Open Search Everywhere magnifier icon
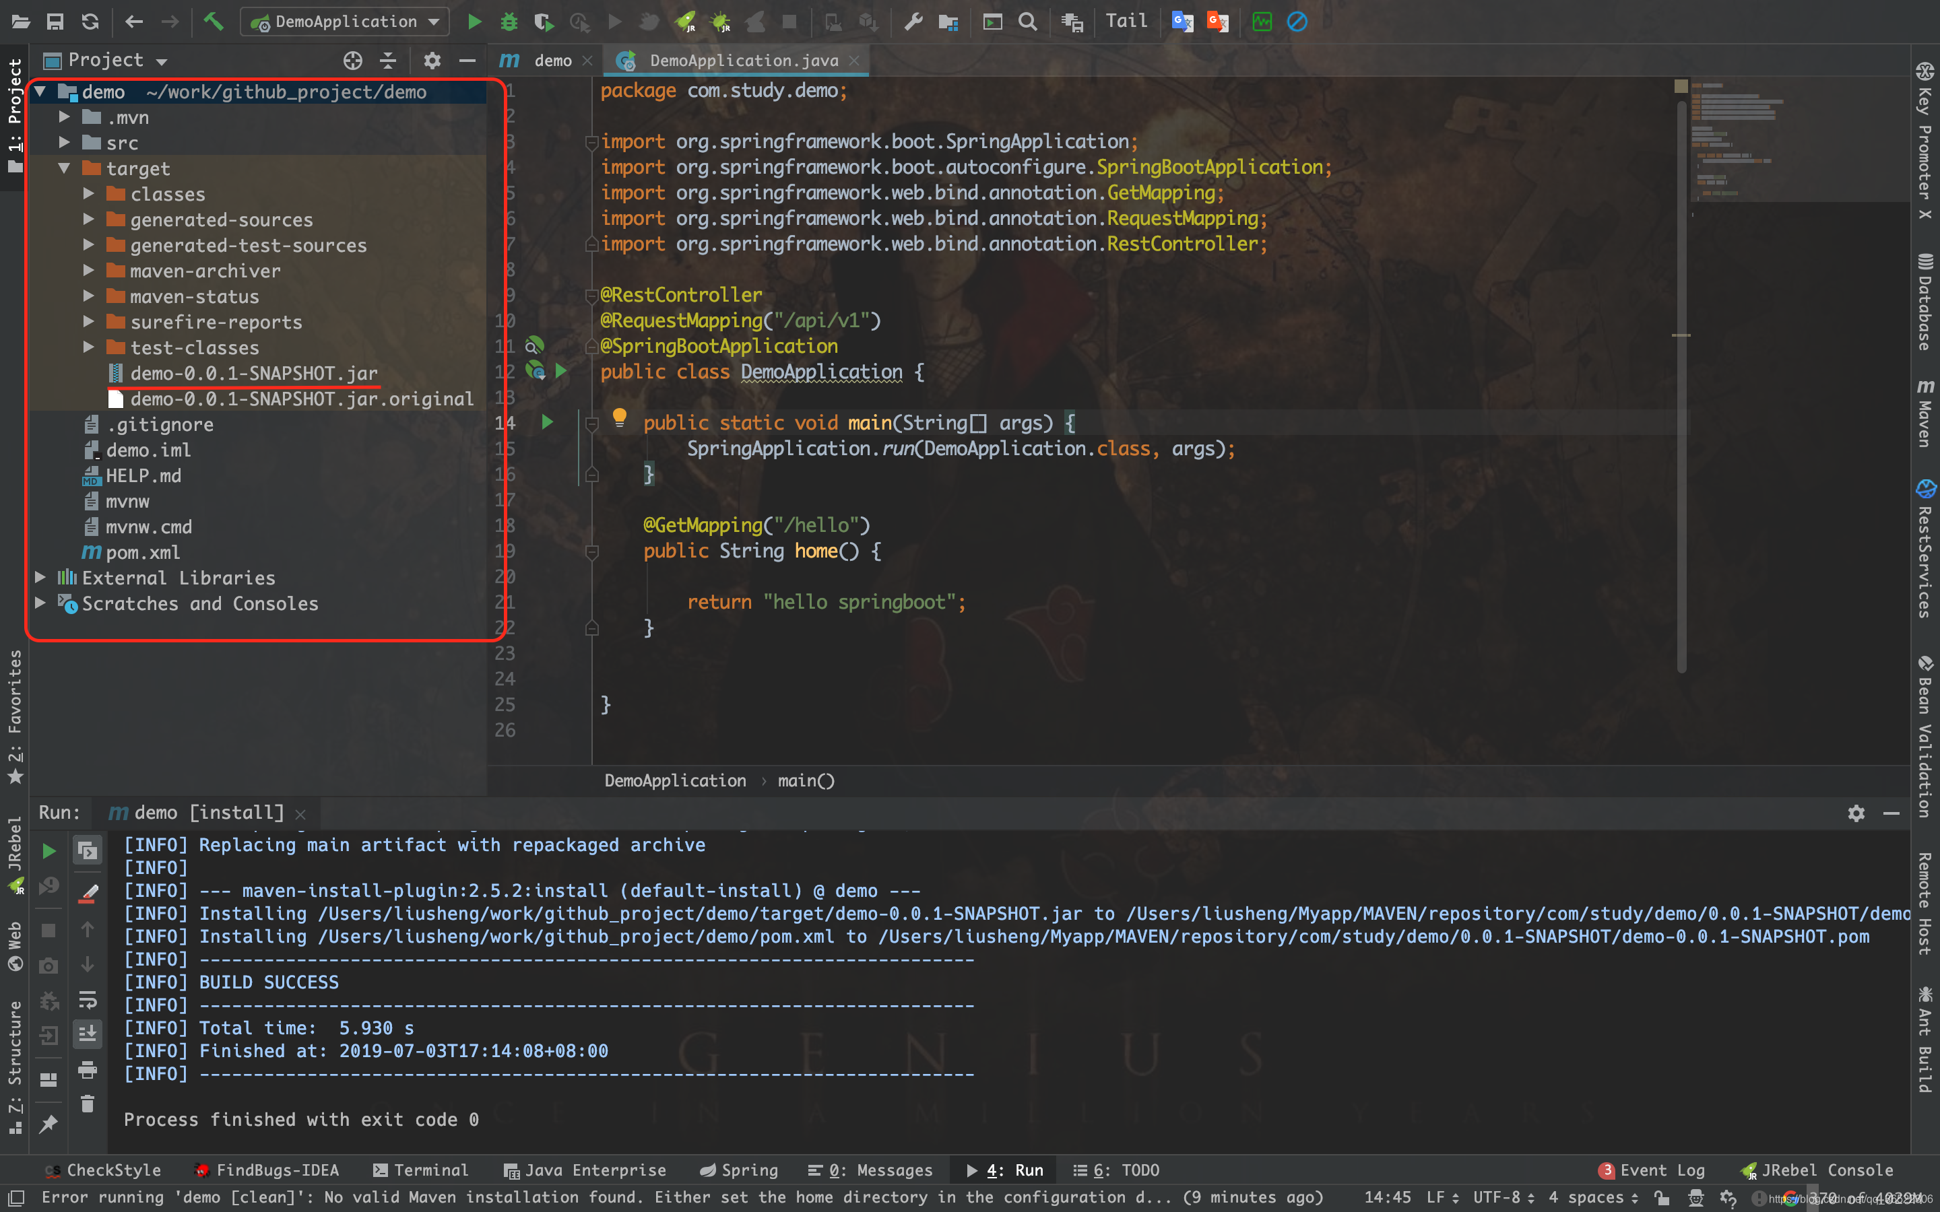Screen dimensions: 1940x1212 point(1027,22)
